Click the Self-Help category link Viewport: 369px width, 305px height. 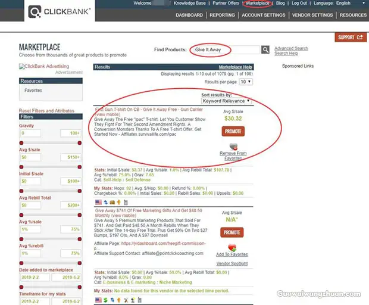click(x=112, y=180)
